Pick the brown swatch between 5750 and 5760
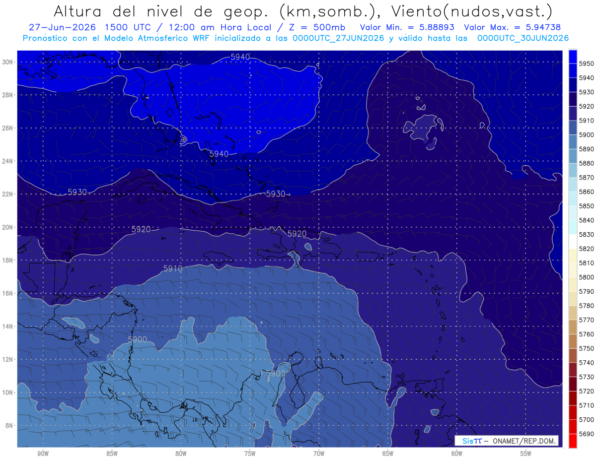The width and height of the screenshot is (596, 460). click(573, 341)
